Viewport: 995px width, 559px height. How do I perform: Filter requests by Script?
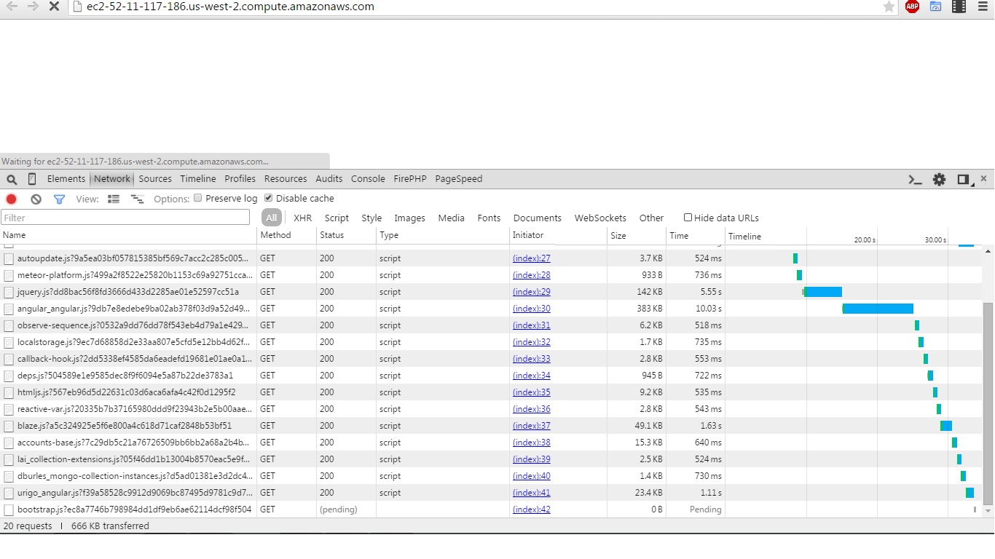click(x=337, y=218)
